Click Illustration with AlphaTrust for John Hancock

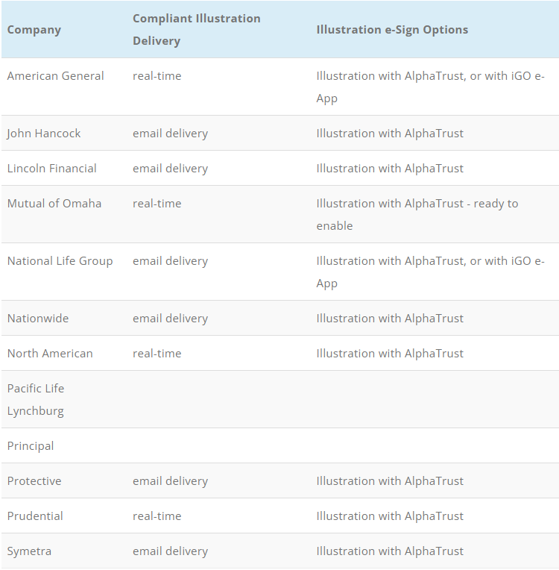[390, 134]
